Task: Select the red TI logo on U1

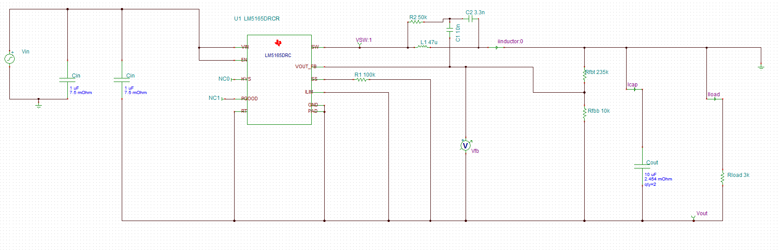Action: pos(278,43)
